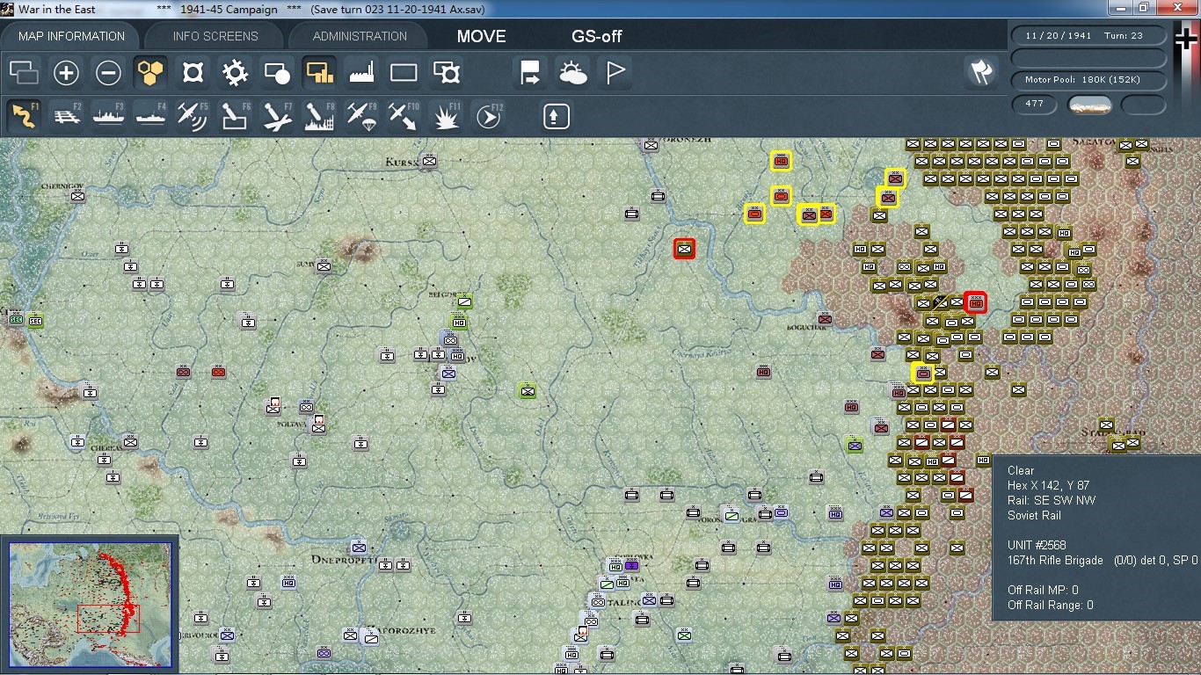Toggle the factory locations overlay
This screenshot has width=1201, height=675.
361,73
